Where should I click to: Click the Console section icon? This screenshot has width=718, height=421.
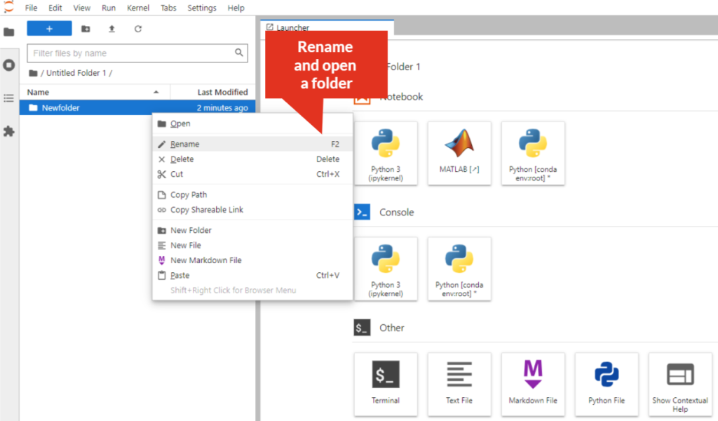click(363, 212)
